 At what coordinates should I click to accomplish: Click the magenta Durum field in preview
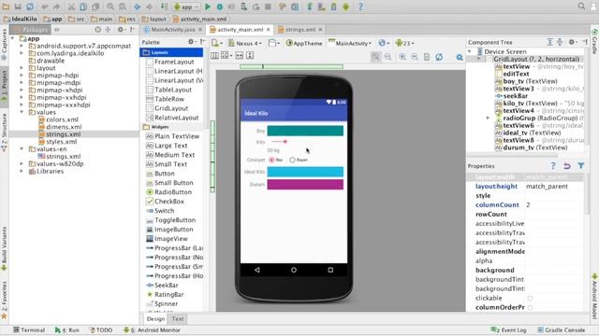click(305, 185)
